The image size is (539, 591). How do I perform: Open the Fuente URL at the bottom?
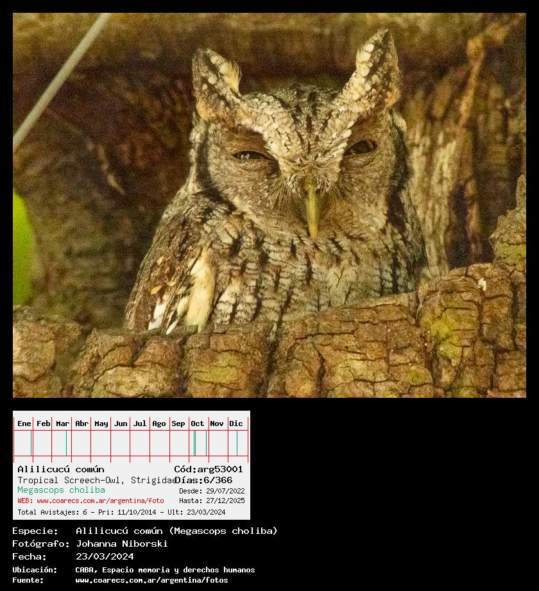[151, 580]
